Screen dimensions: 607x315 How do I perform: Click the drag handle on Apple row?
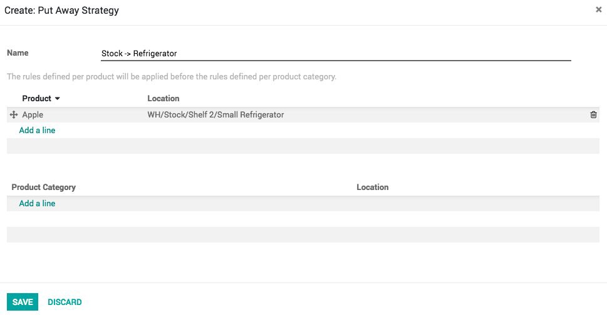click(x=14, y=115)
